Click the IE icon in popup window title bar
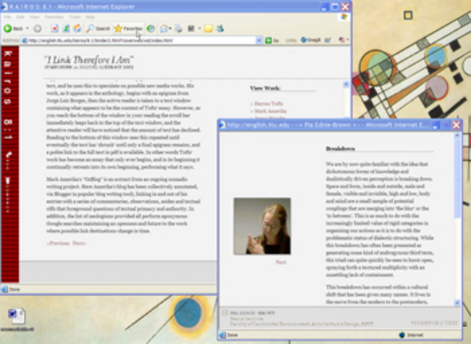 pyautogui.click(x=222, y=125)
